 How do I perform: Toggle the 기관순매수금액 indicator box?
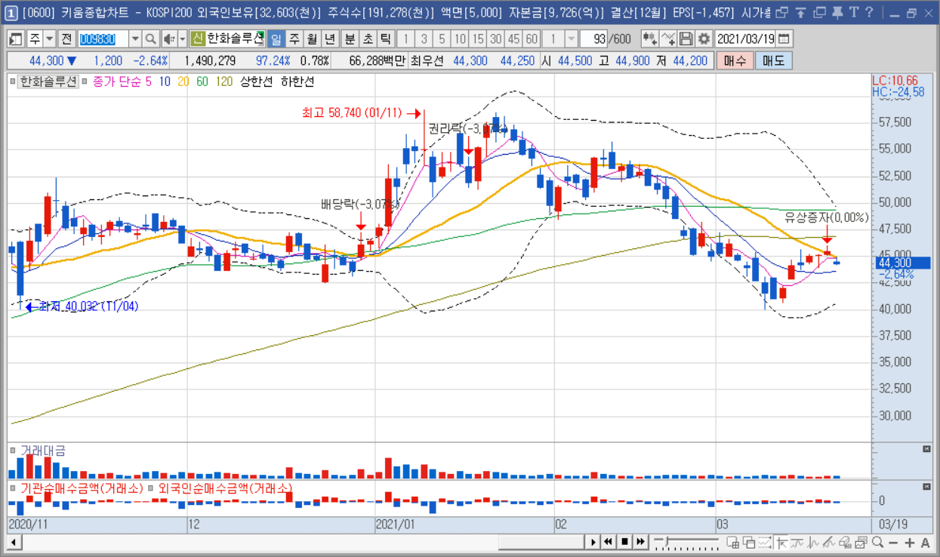pos(13,488)
